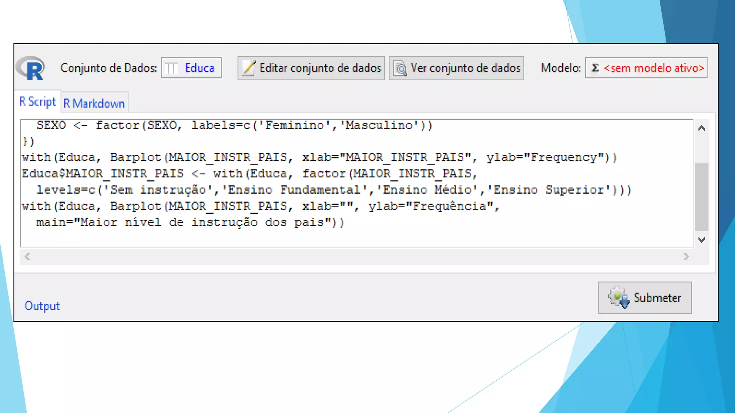Open 'sem modelo ativo' model selector
This screenshot has height=413, width=735.
pyautogui.click(x=654, y=68)
